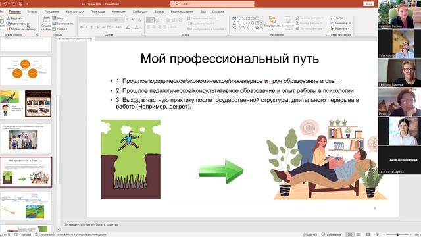Click slide title Мой профессиональный путь
The height and width of the screenshot is (237, 421).
point(230,59)
